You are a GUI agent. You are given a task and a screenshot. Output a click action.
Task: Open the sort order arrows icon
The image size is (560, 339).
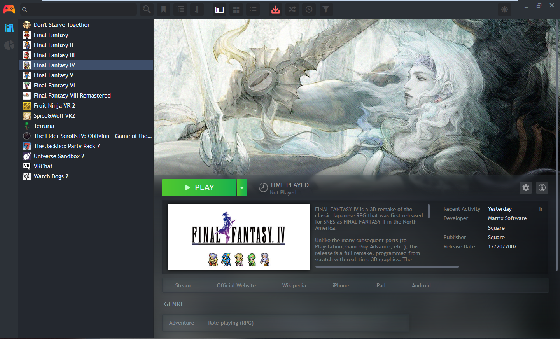pyautogui.click(x=197, y=10)
